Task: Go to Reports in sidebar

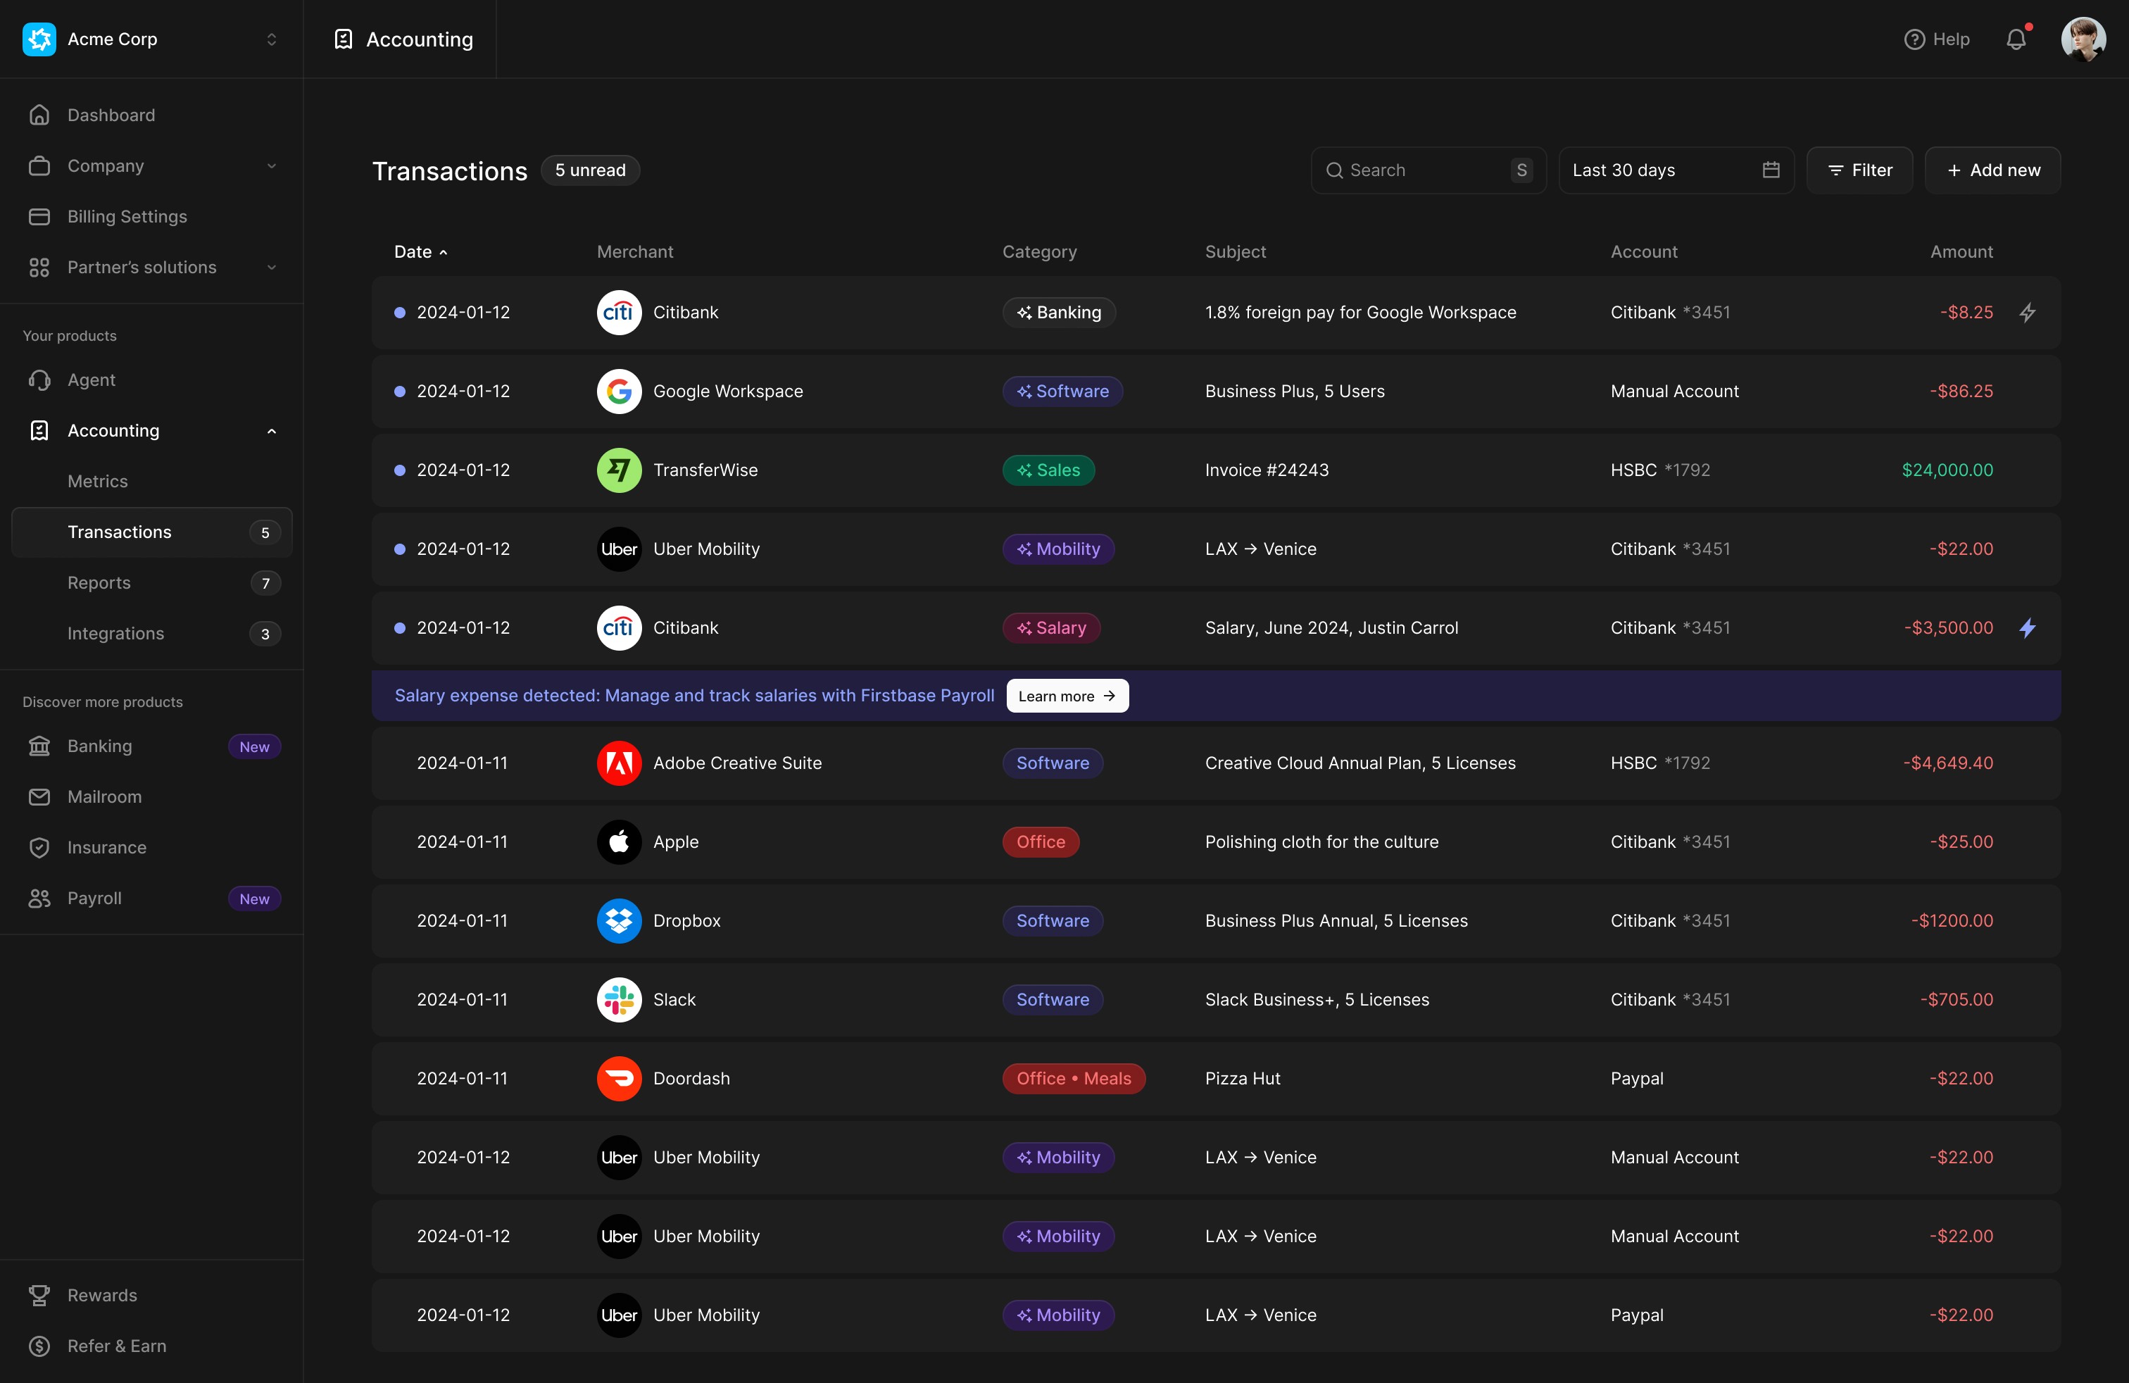Action: pyautogui.click(x=99, y=582)
